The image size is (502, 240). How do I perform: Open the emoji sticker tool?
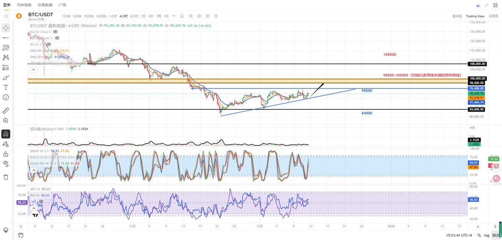click(x=6, y=97)
